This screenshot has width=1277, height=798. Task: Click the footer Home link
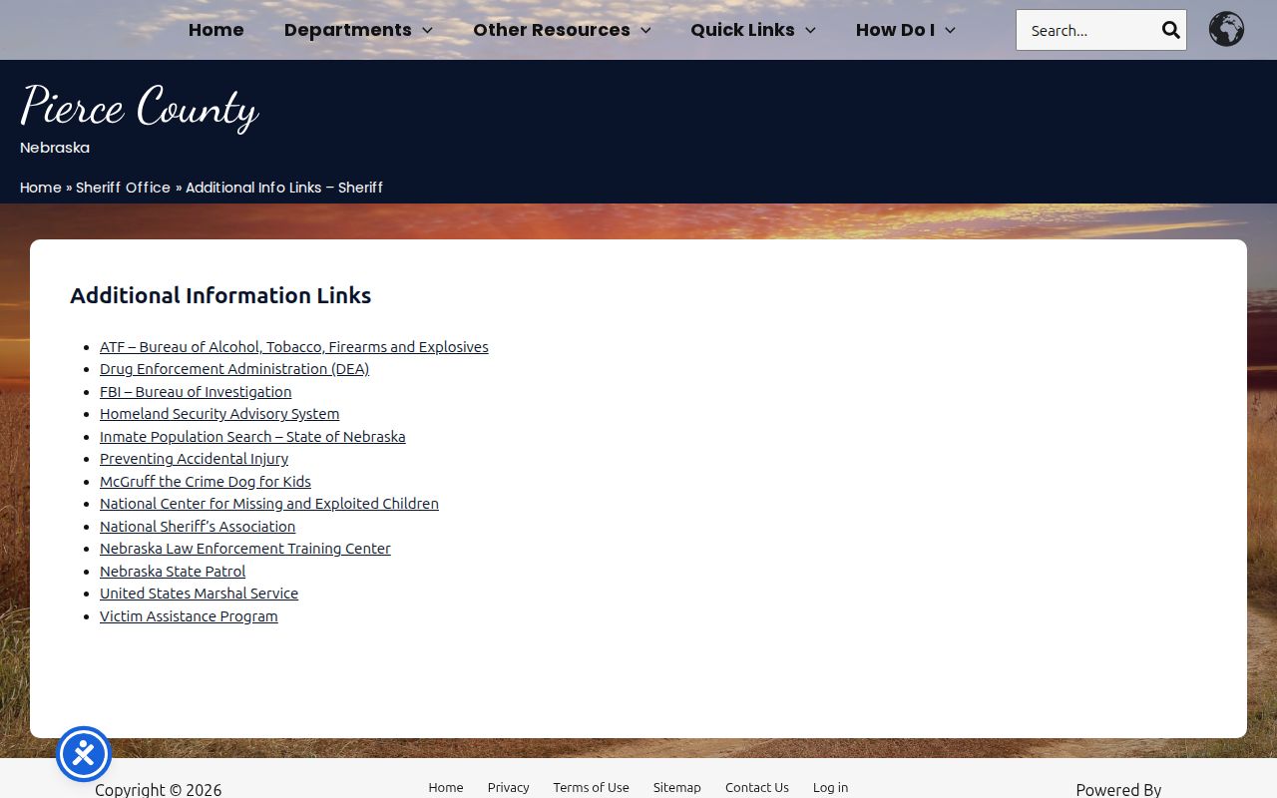pyautogui.click(x=446, y=787)
